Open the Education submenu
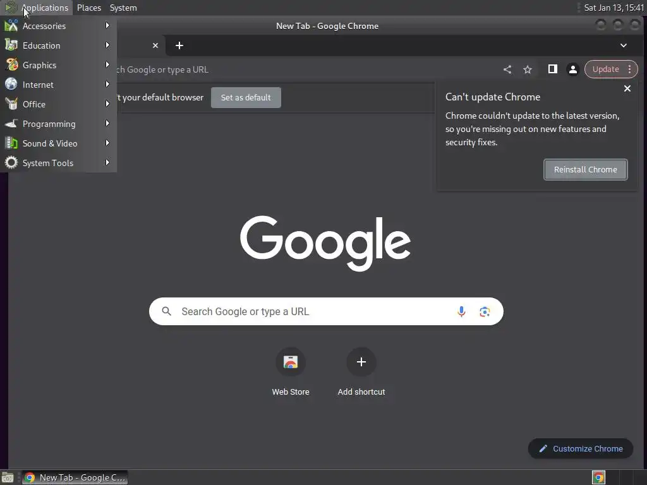The width and height of the screenshot is (647, 485). pos(58,45)
